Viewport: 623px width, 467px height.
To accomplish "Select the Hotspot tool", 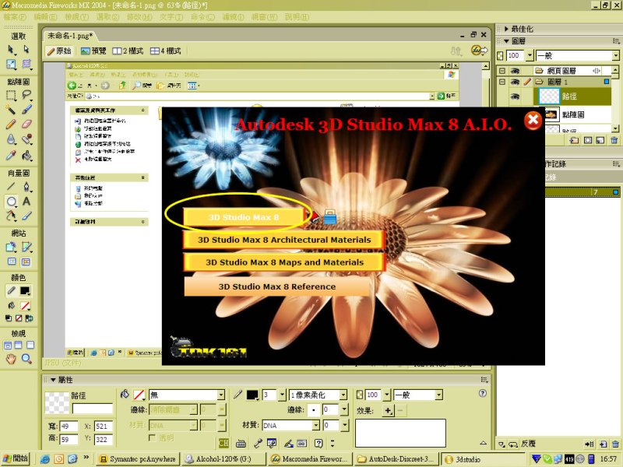I will point(11,247).
